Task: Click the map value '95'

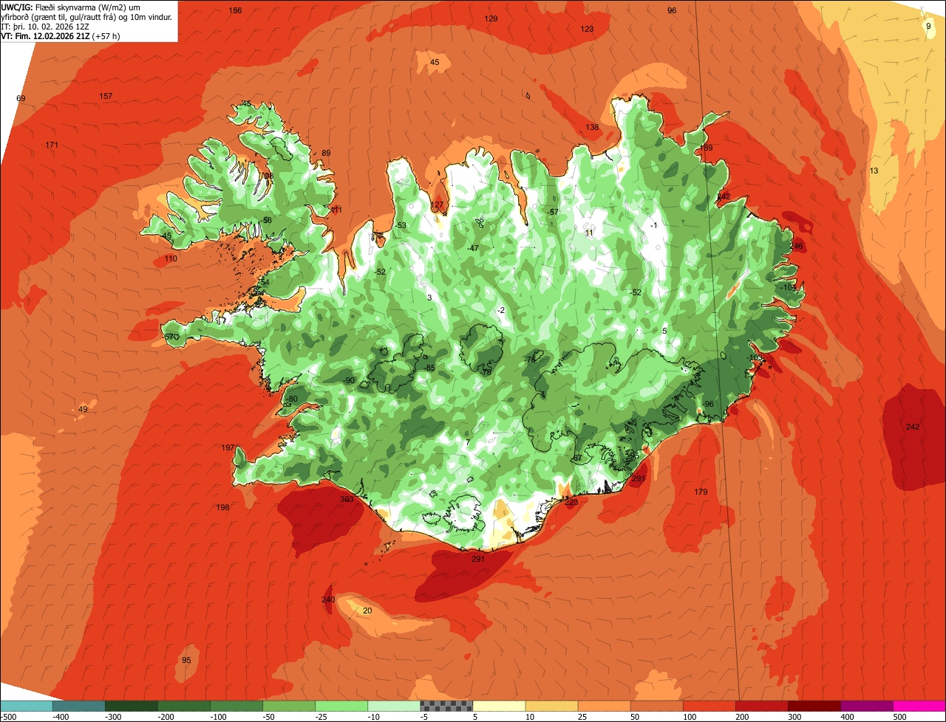Action: pos(186,660)
